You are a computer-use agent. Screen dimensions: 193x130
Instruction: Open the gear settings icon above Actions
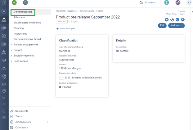point(183,20)
